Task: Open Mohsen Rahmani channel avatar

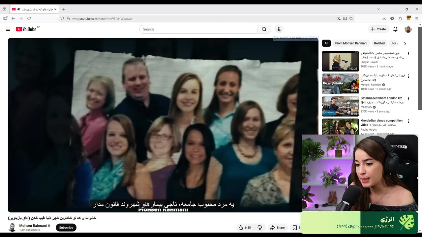Action: point(12,227)
